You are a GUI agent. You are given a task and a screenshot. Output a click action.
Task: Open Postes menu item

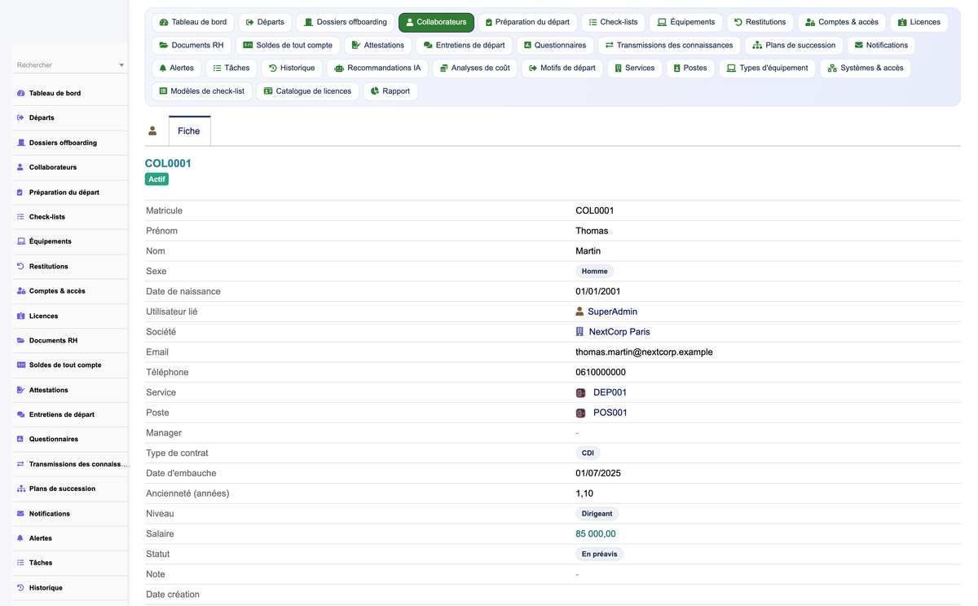[690, 68]
